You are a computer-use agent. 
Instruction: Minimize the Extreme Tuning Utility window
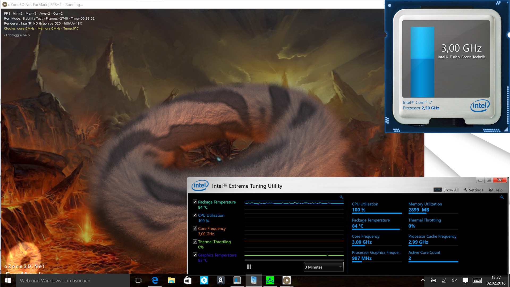[480, 180]
